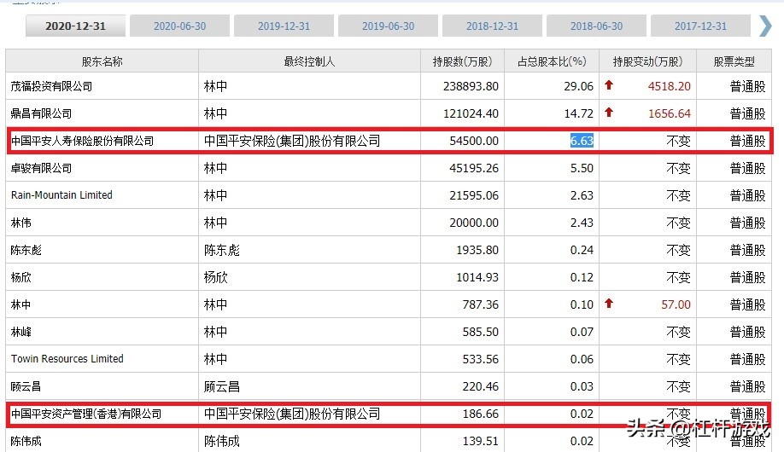Click the 持股变动(万股) column header

pos(647,61)
